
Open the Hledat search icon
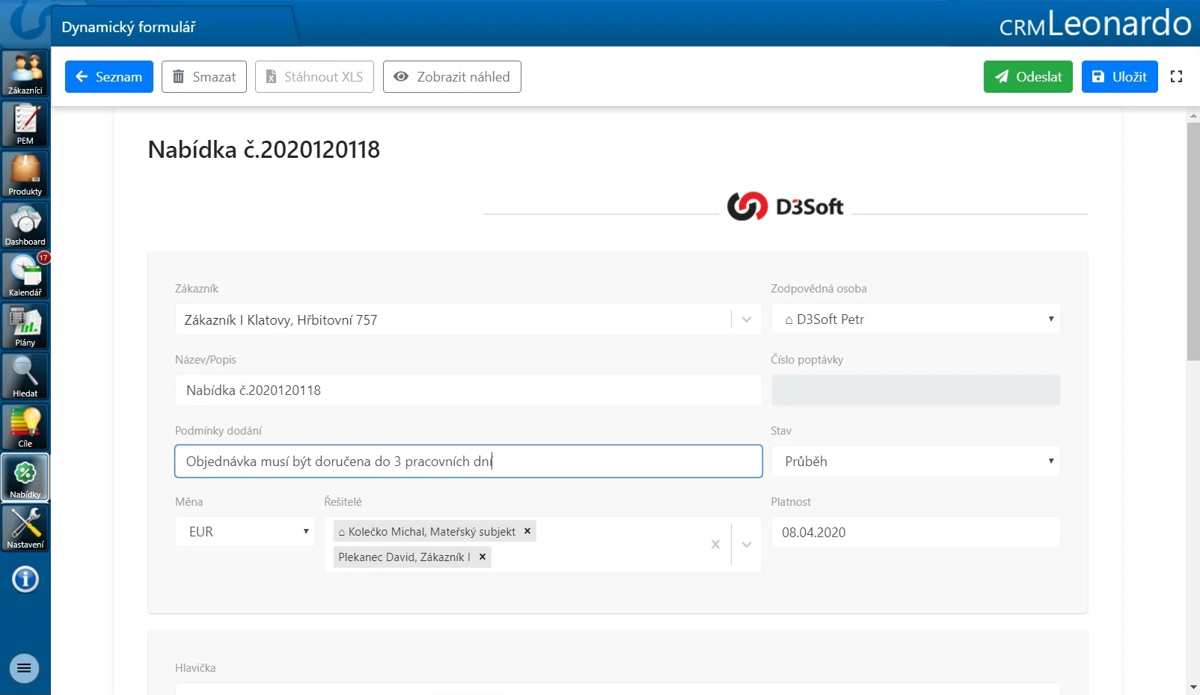coord(25,376)
